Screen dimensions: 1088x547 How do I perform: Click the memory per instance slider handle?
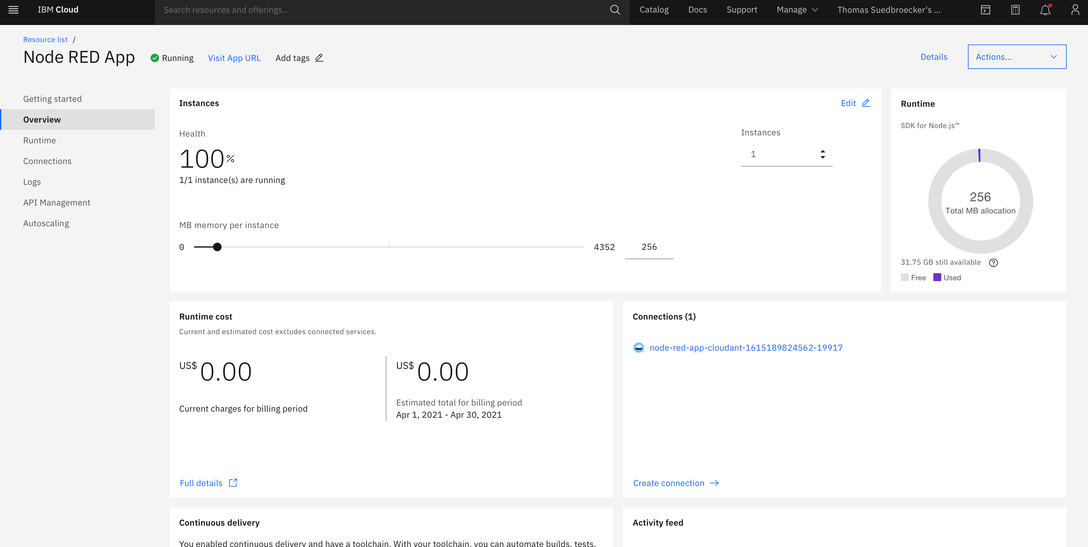[217, 247]
